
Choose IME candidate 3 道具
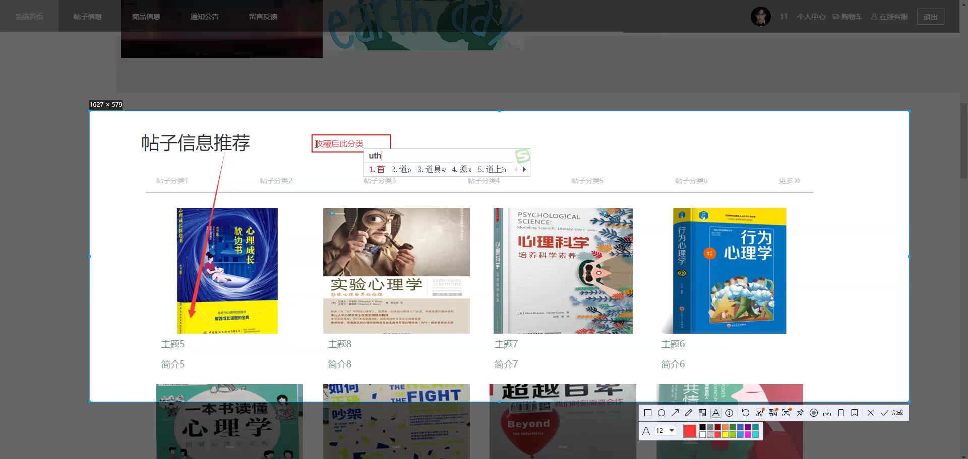(x=432, y=170)
